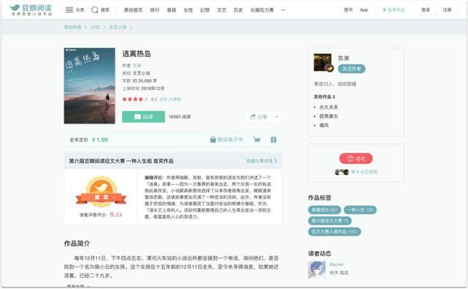Click the red 送花 send flower button

pyautogui.click(x=356, y=158)
